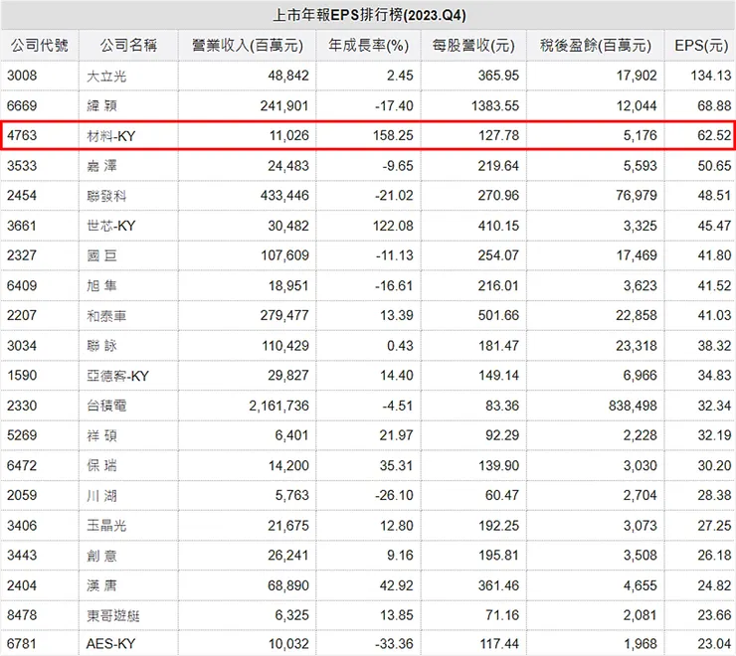Select net income 3,508
736x656 pixels.
click(640, 555)
